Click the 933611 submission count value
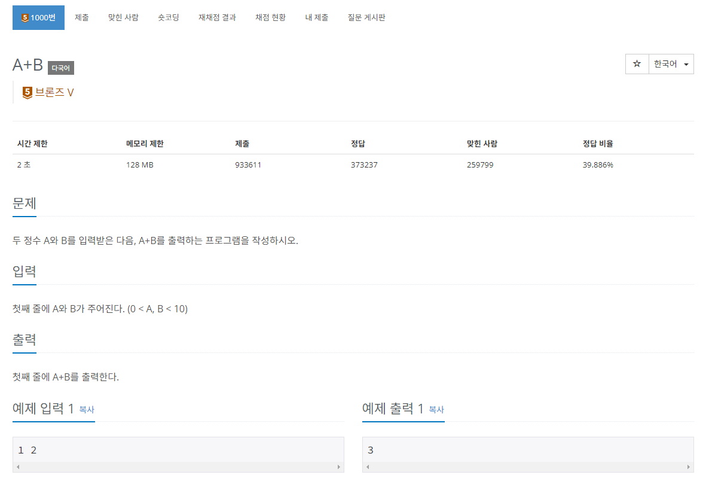The height and width of the screenshot is (484, 709). [247, 165]
